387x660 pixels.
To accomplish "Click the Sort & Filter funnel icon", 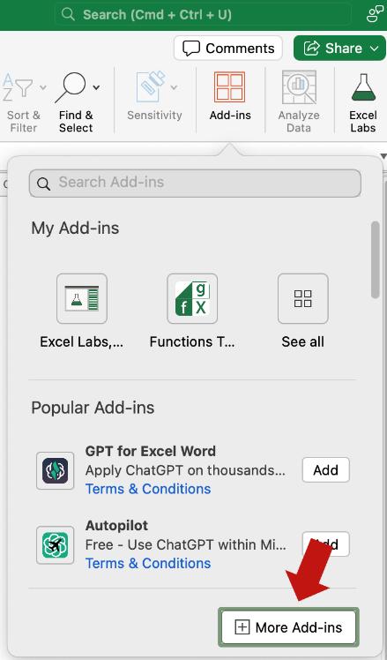I will 18,87.
